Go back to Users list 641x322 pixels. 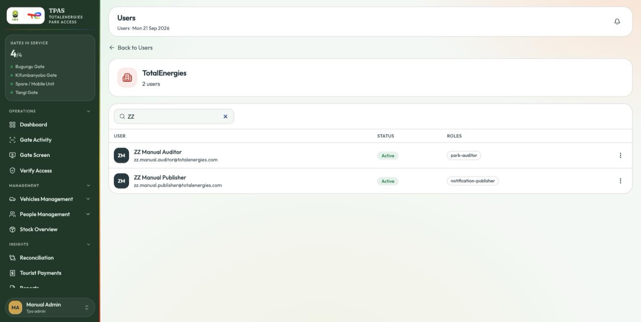point(131,48)
